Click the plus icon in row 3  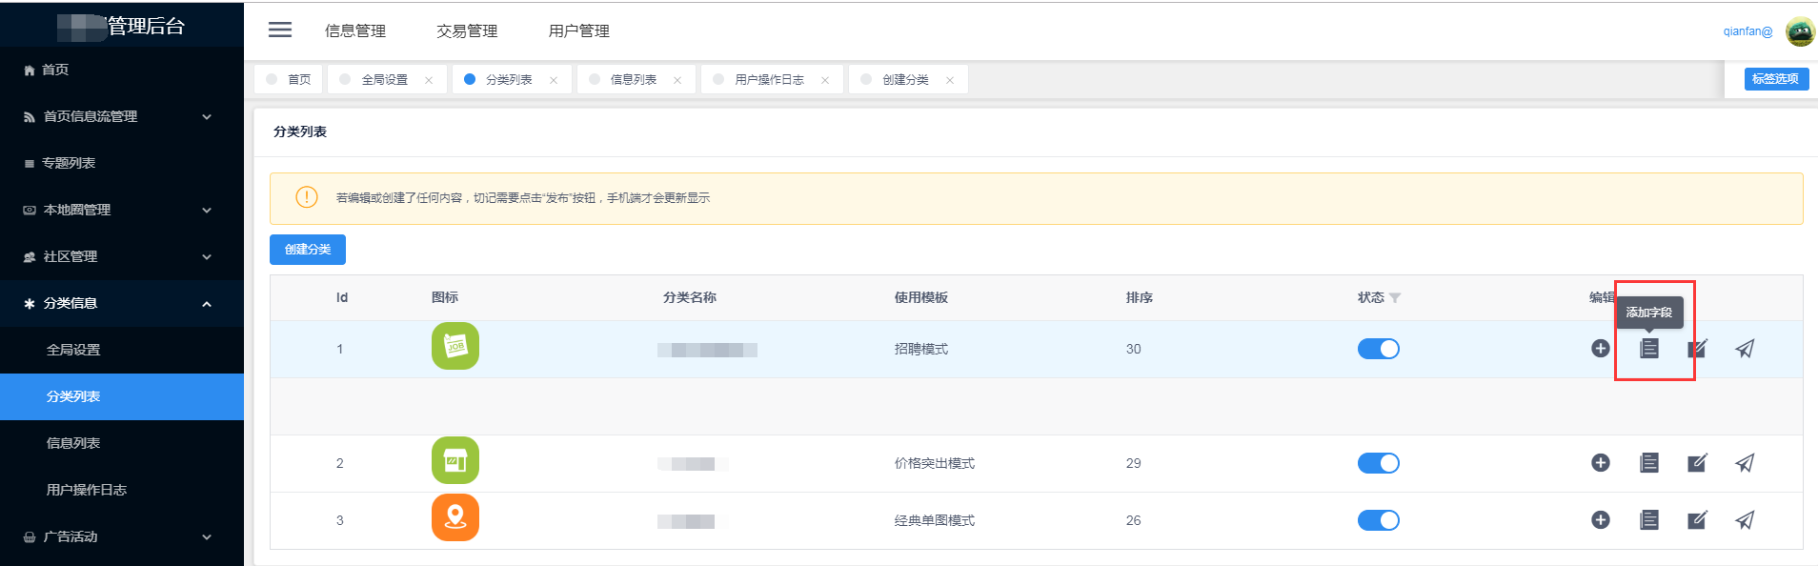point(1601,520)
